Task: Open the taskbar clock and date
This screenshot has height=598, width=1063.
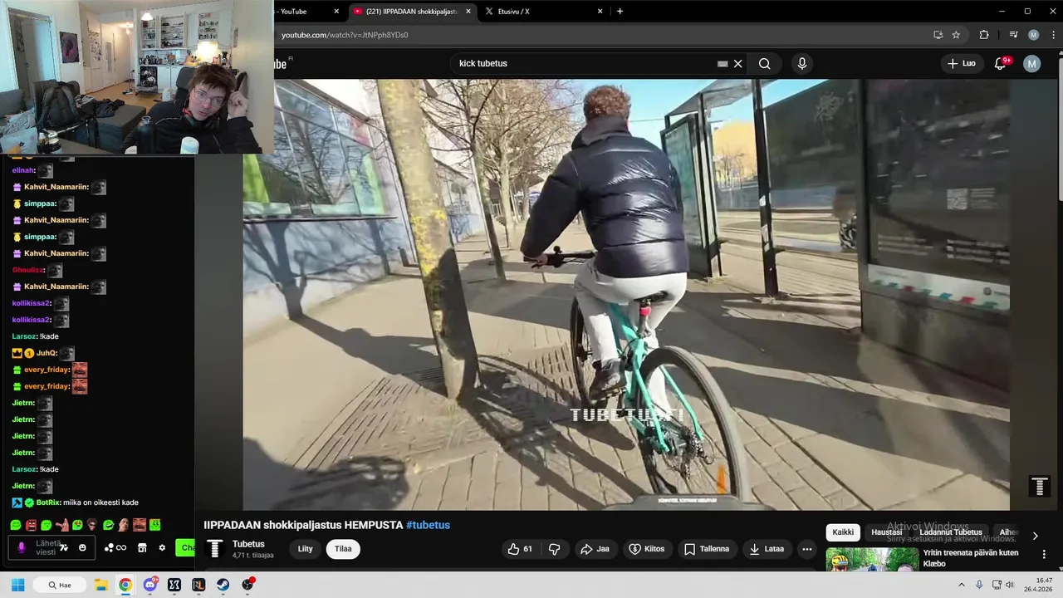Action: click(1038, 585)
